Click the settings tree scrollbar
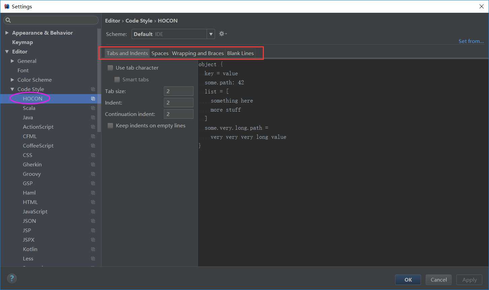This screenshot has height=290, width=489. pos(99,80)
